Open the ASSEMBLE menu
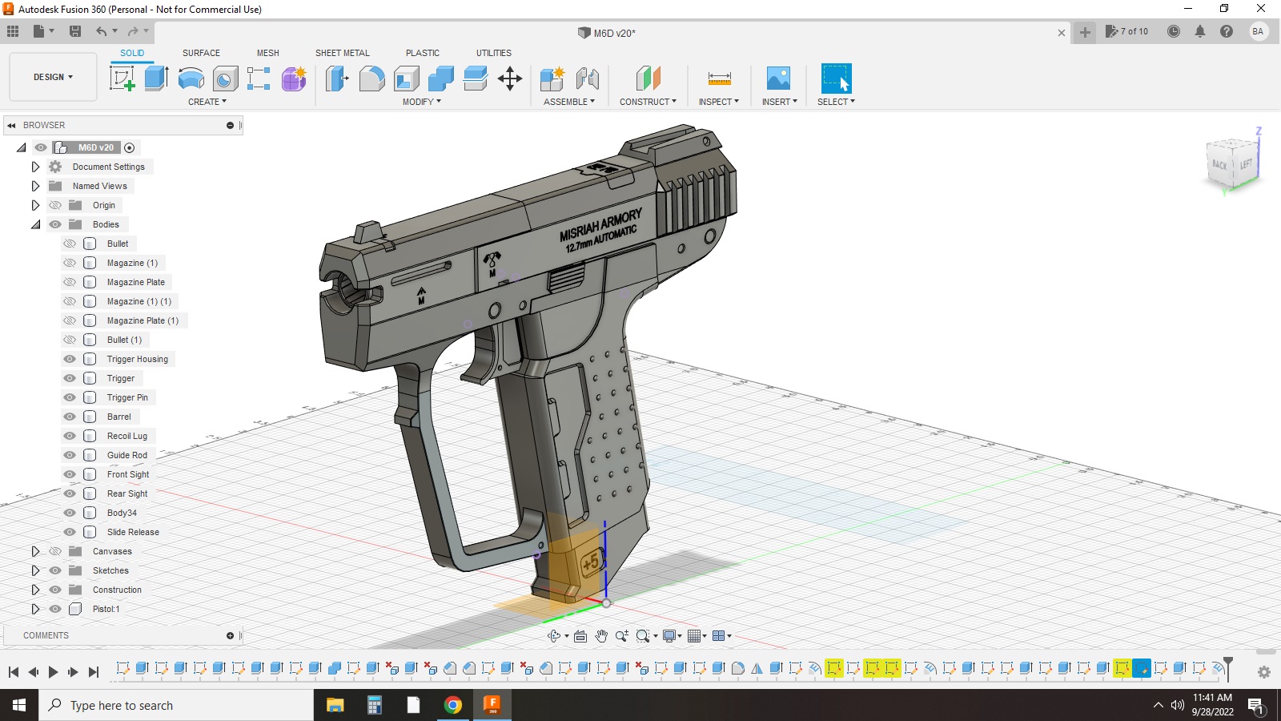Image resolution: width=1281 pixels, height=721 pixels. [x=569, y=102]
